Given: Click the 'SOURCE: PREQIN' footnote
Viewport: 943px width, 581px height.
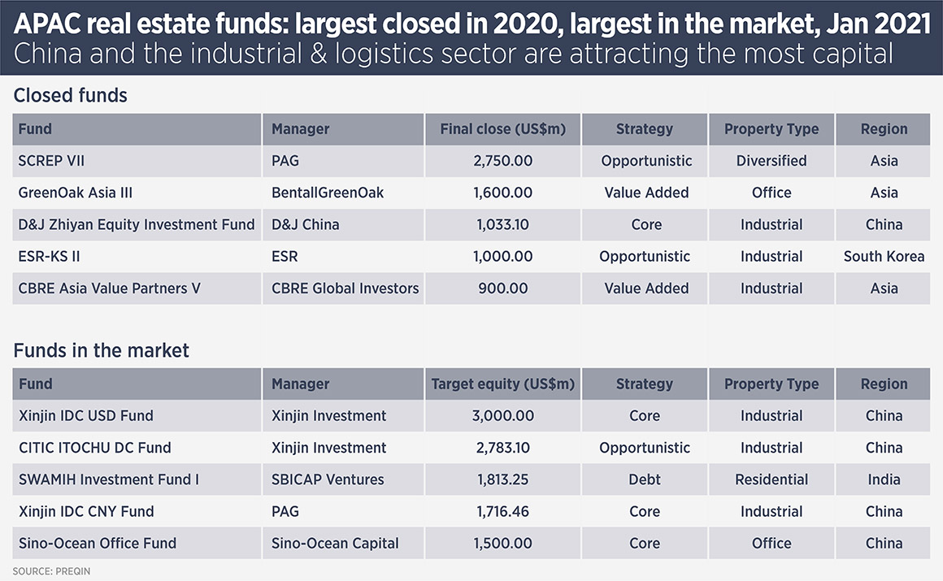Looking at the screenshot, I should (x=51, y=571).
